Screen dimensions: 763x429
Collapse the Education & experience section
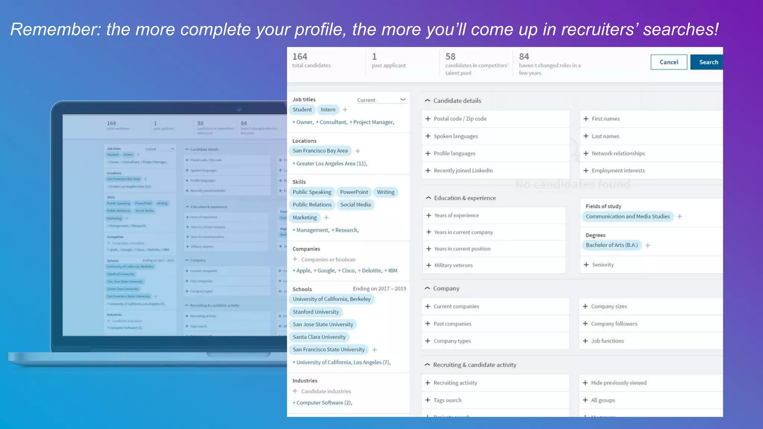(x=428, y=198)
